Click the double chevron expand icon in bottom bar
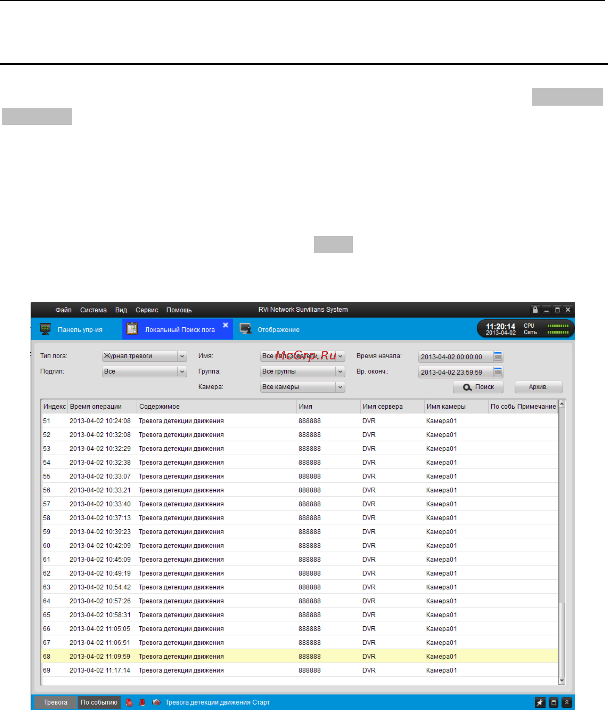Image resolution: width=608 pixels, height=710 pixels. [x=567, y=703]
